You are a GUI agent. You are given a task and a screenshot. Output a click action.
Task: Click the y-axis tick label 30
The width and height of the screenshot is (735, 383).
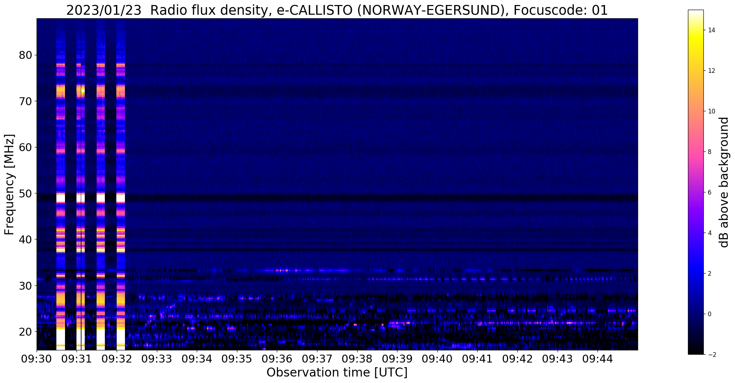(x=25, y=285)
